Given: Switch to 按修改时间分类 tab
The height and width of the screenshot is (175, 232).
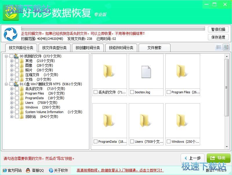Looking at the screenshot, I should [x=121, y=48].
